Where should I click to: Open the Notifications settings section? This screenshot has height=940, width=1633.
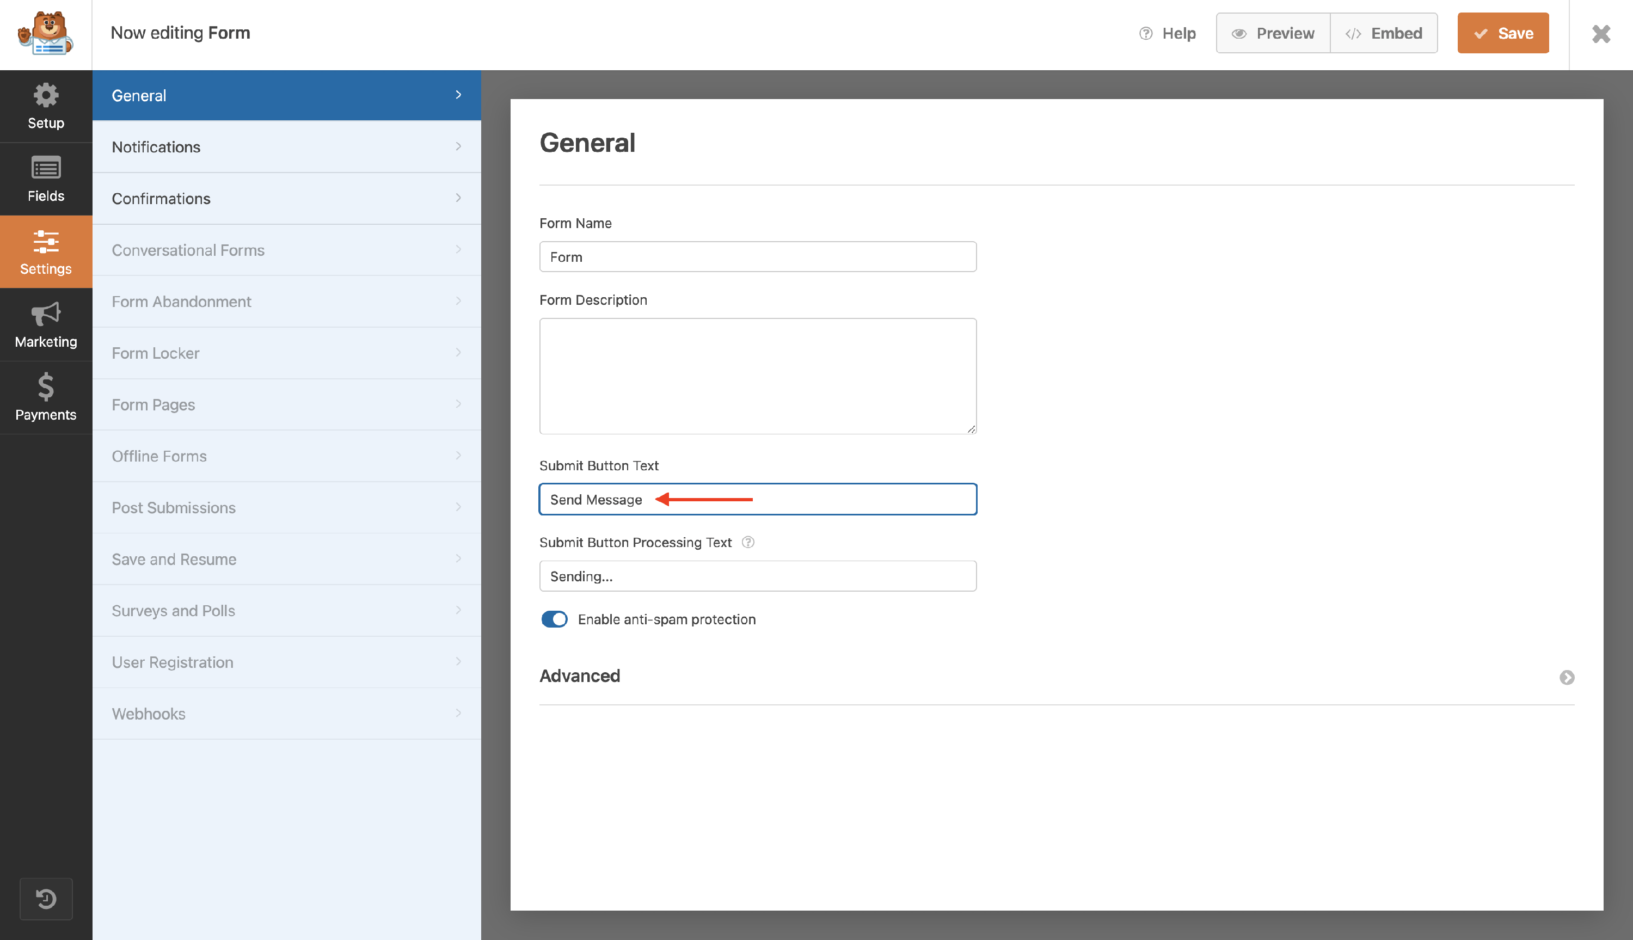click(x=286, y=147)
